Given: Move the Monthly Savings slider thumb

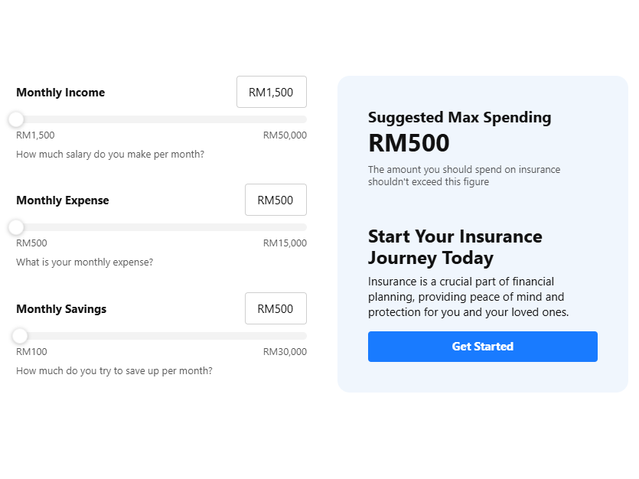Looking at the screenshot, I should pyautogui.click(x=19, y=335).
